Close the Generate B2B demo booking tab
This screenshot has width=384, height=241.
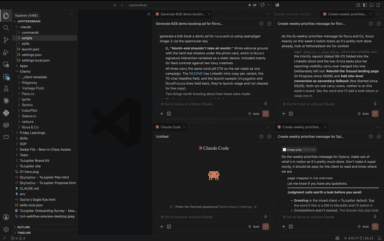[x=209, y=14]
